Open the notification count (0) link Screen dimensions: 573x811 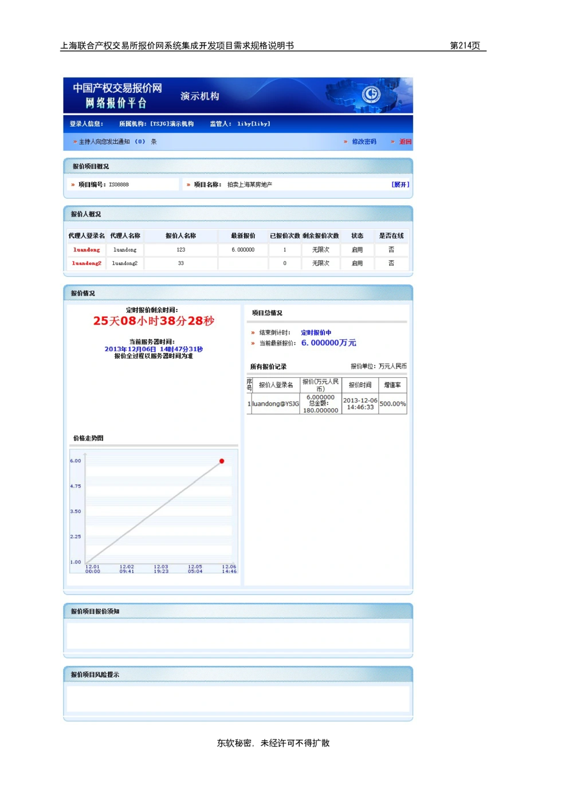(140, 142)
